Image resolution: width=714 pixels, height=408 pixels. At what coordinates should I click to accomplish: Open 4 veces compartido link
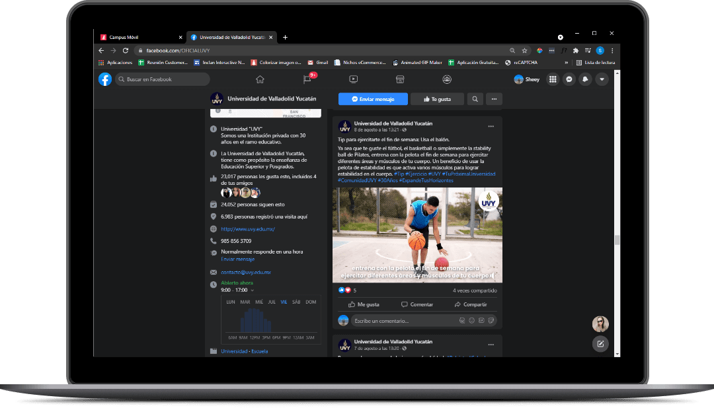[x=475, y=290]
